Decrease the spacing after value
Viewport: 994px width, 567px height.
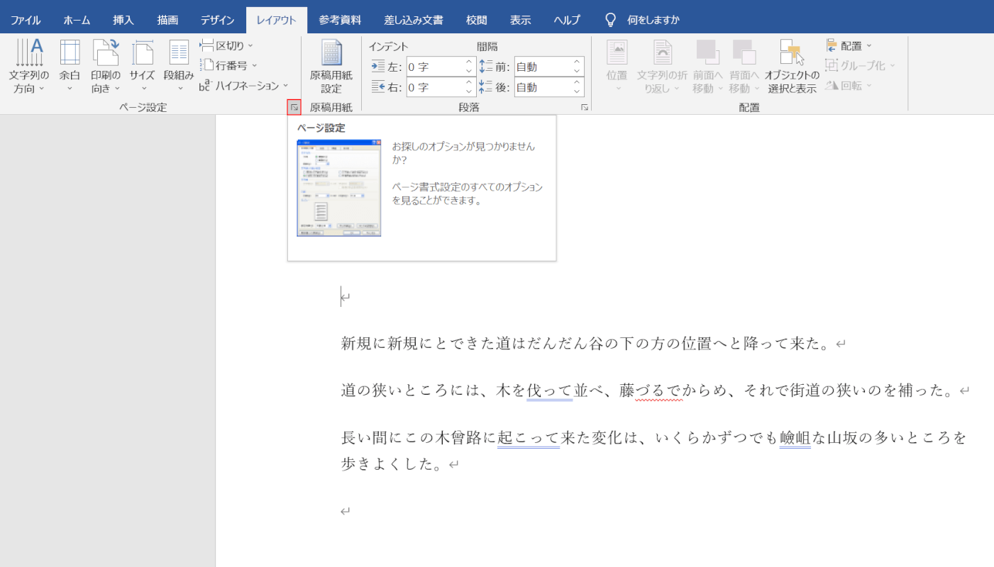pos(578,92)
